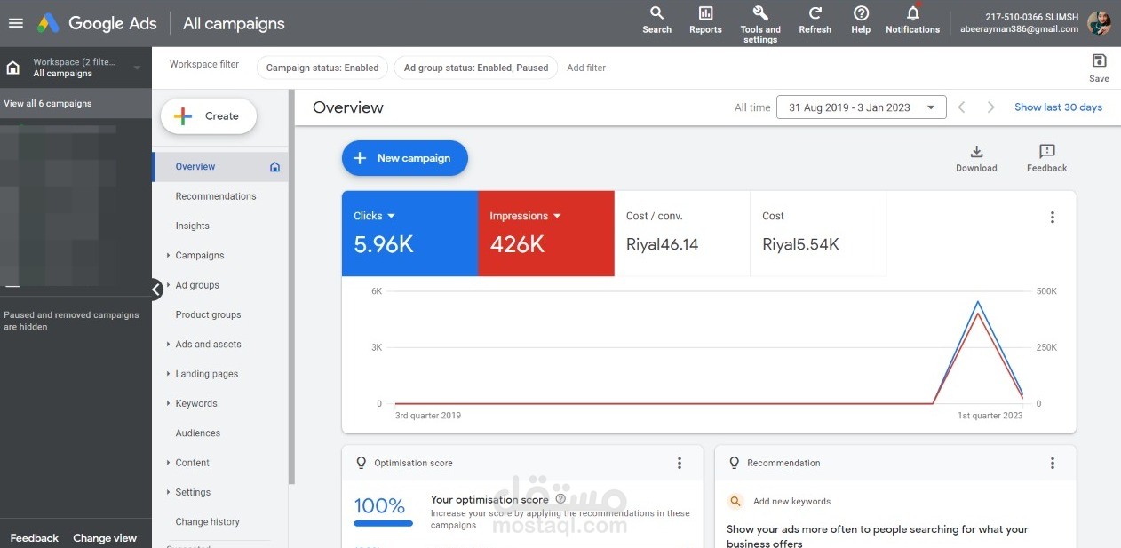Image resolution: width=1121 pixels, height=548 pixels.
Task: Click the Create button
Action: click(x=209, y=116)
